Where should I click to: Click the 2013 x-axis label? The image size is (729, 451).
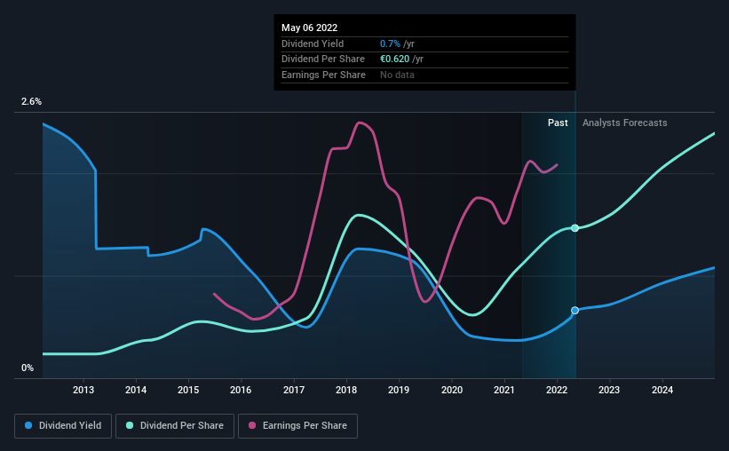pos(83,390)
